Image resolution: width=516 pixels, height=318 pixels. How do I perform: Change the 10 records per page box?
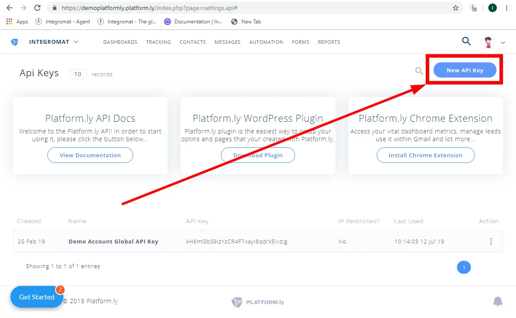click(78, 74)
